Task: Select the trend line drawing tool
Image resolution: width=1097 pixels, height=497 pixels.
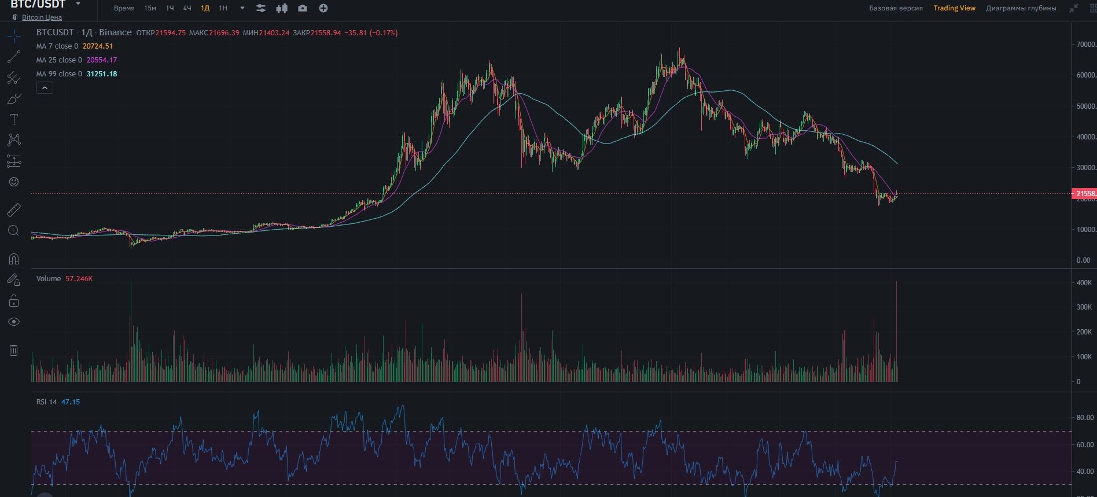Action: point(14,57)
